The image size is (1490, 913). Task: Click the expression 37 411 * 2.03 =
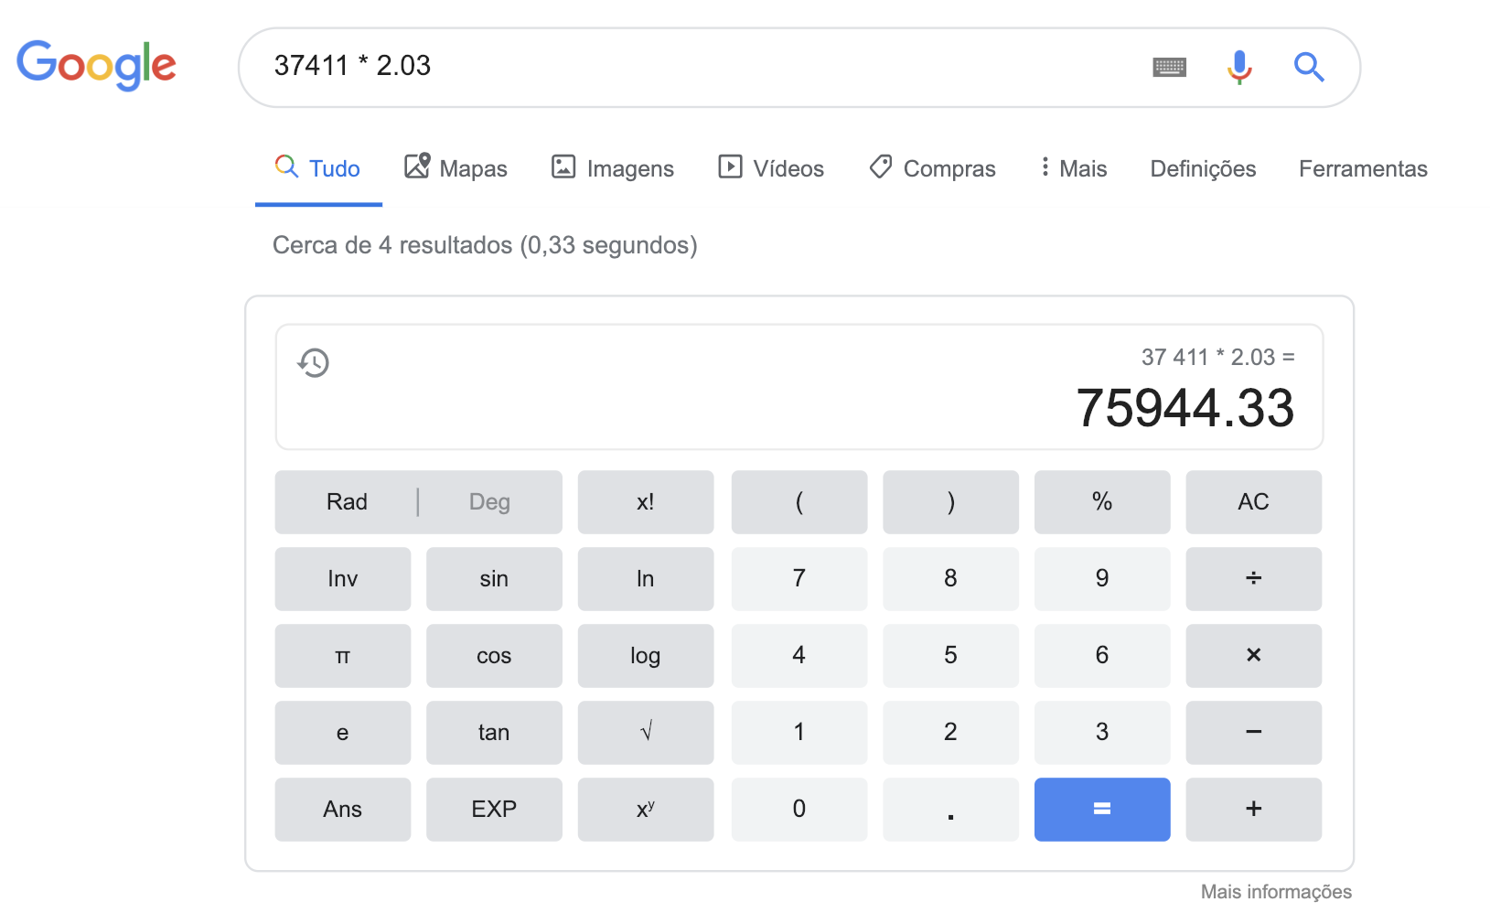coord(1218,358)
